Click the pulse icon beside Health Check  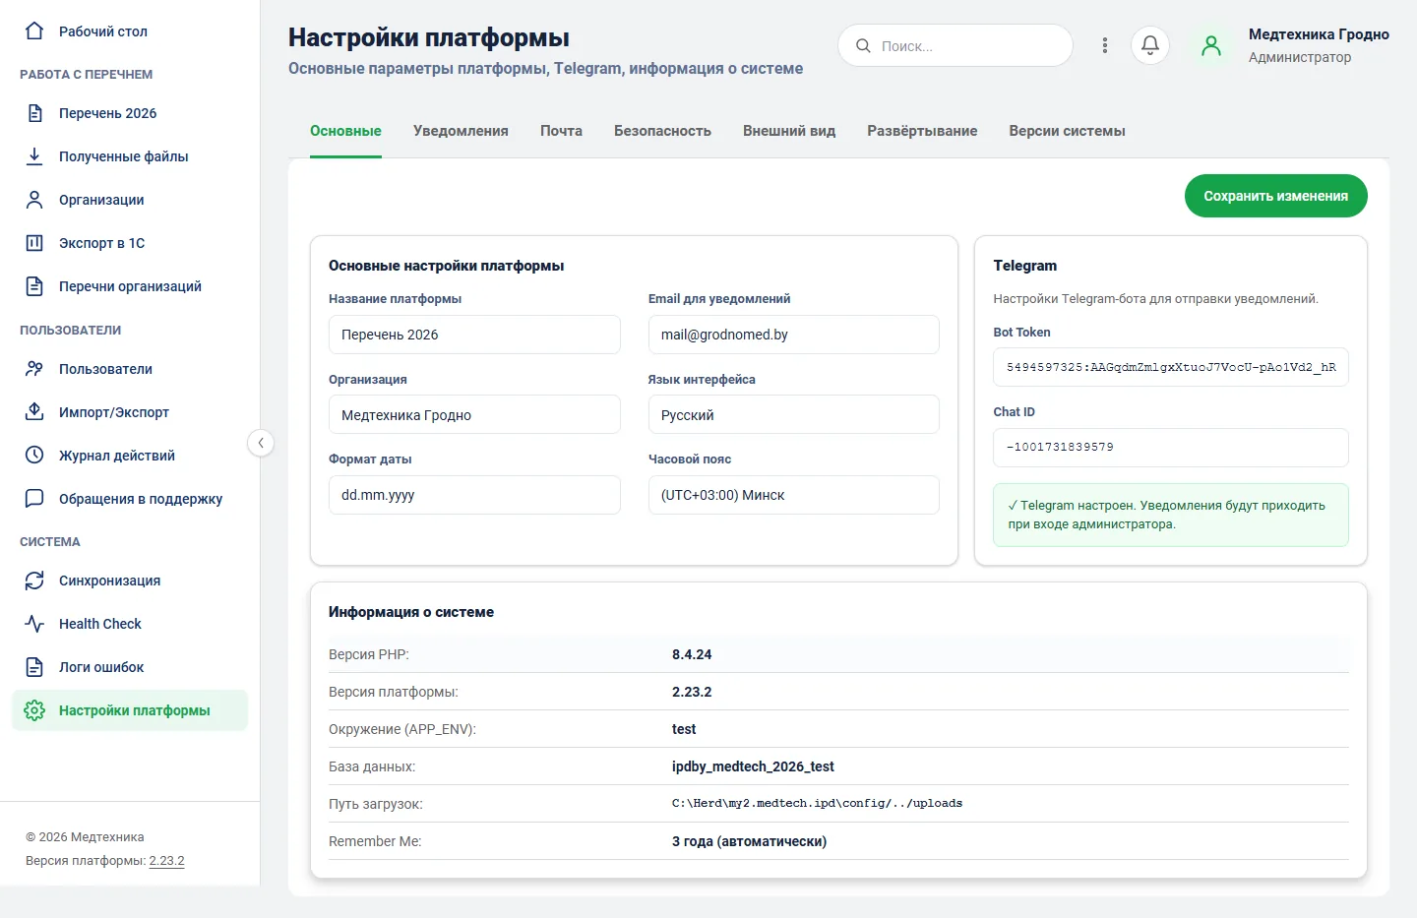click(x=34, y=624)
